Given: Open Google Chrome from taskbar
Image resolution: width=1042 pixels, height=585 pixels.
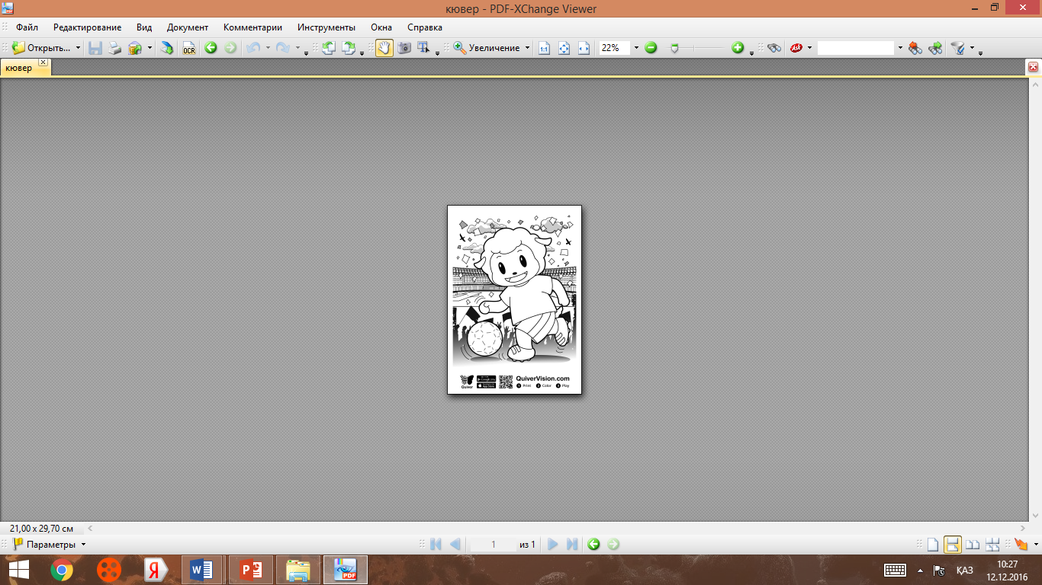Looking at the screenshot, I should coord(62,570).
